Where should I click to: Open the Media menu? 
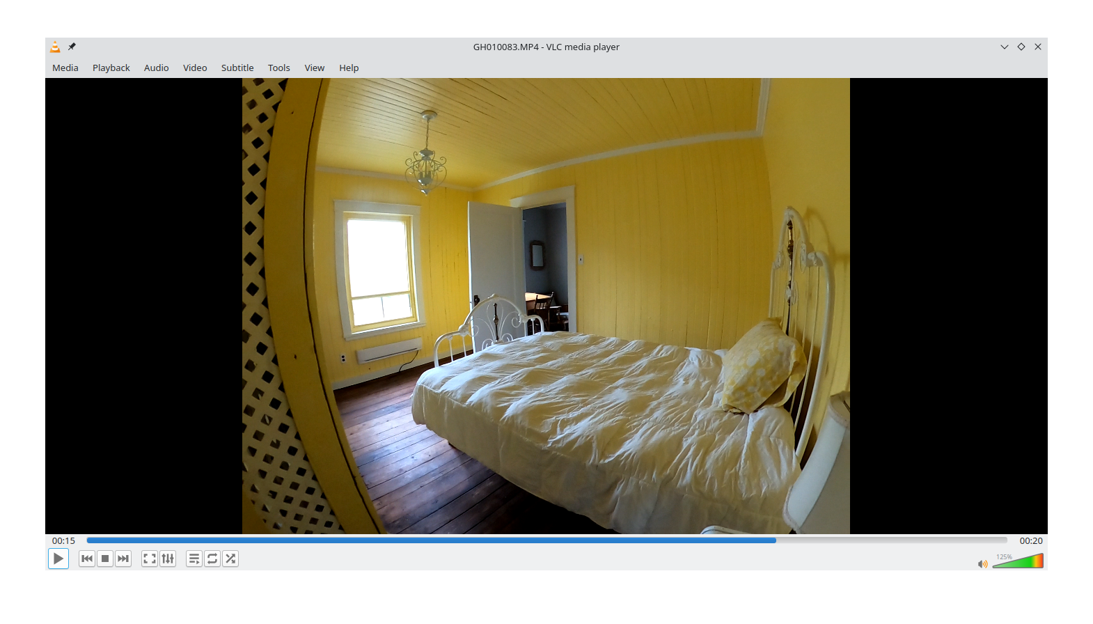pos(65,68)
